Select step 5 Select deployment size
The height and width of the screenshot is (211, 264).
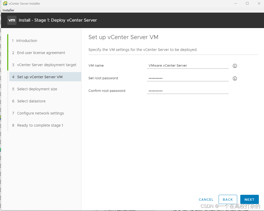[35, 89]
